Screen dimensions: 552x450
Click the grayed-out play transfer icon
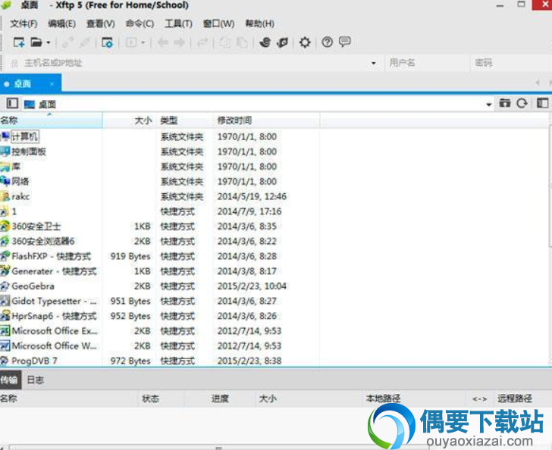pos(131,42)
